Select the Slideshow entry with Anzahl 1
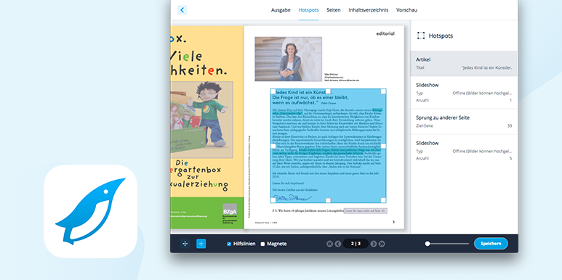This screenshot has width=562, height=280. [464, 93]
